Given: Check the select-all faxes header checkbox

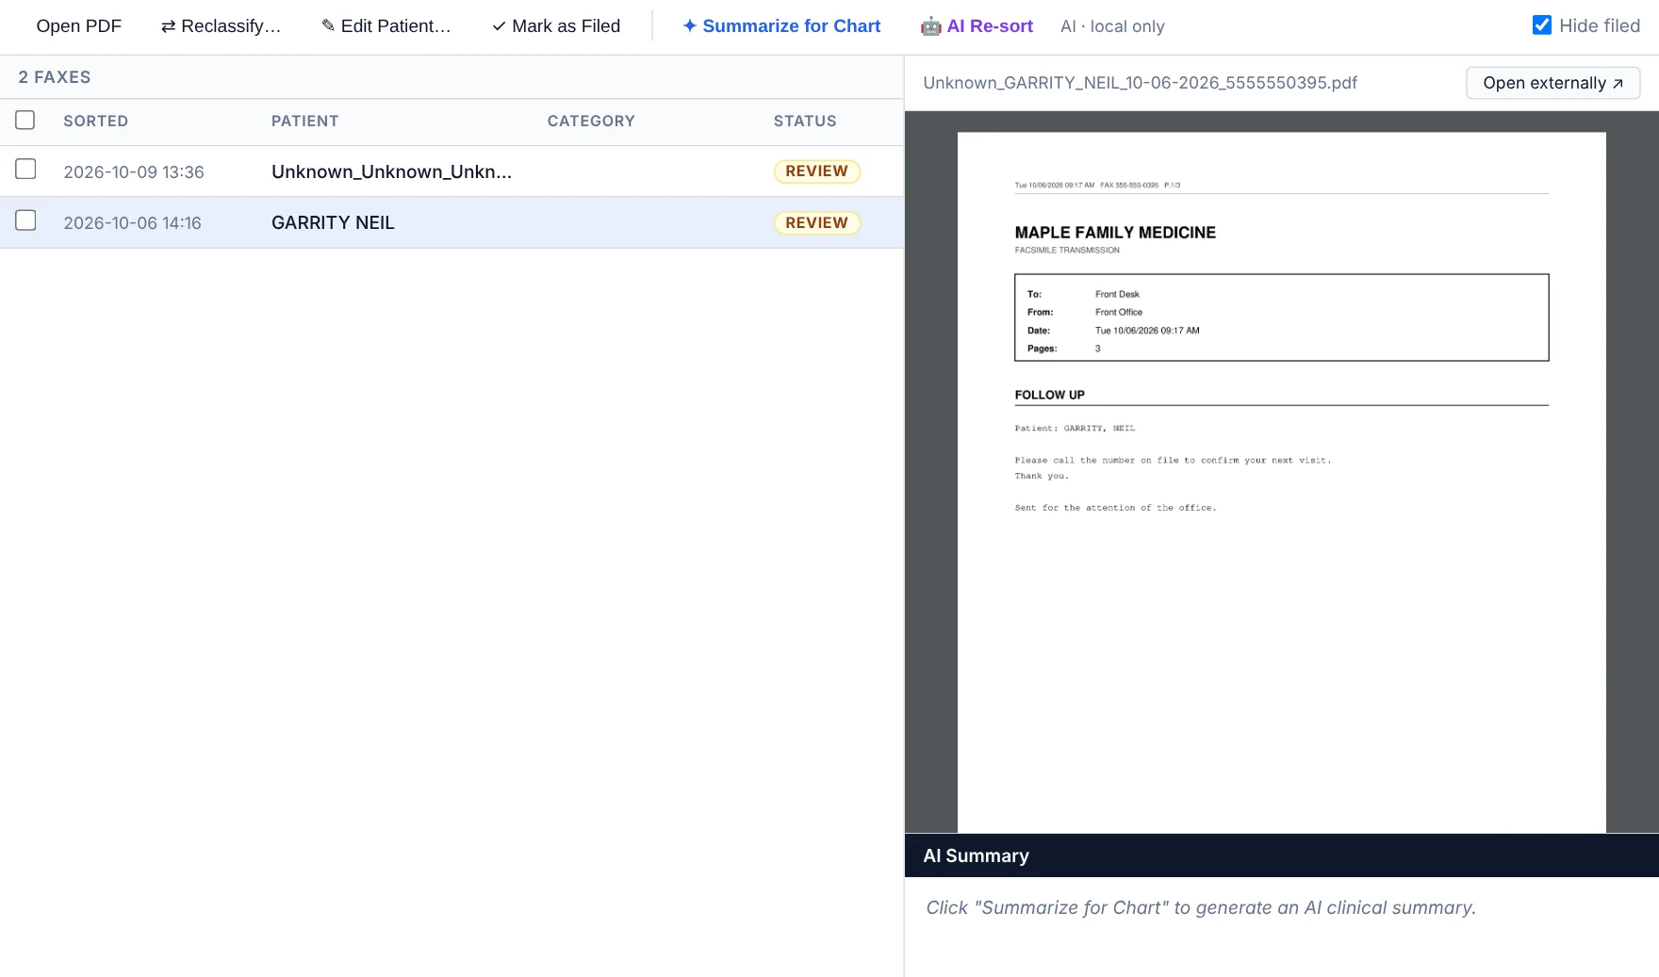Looking at the screenshot, I should pyautogui.click(x=25, y=120).
